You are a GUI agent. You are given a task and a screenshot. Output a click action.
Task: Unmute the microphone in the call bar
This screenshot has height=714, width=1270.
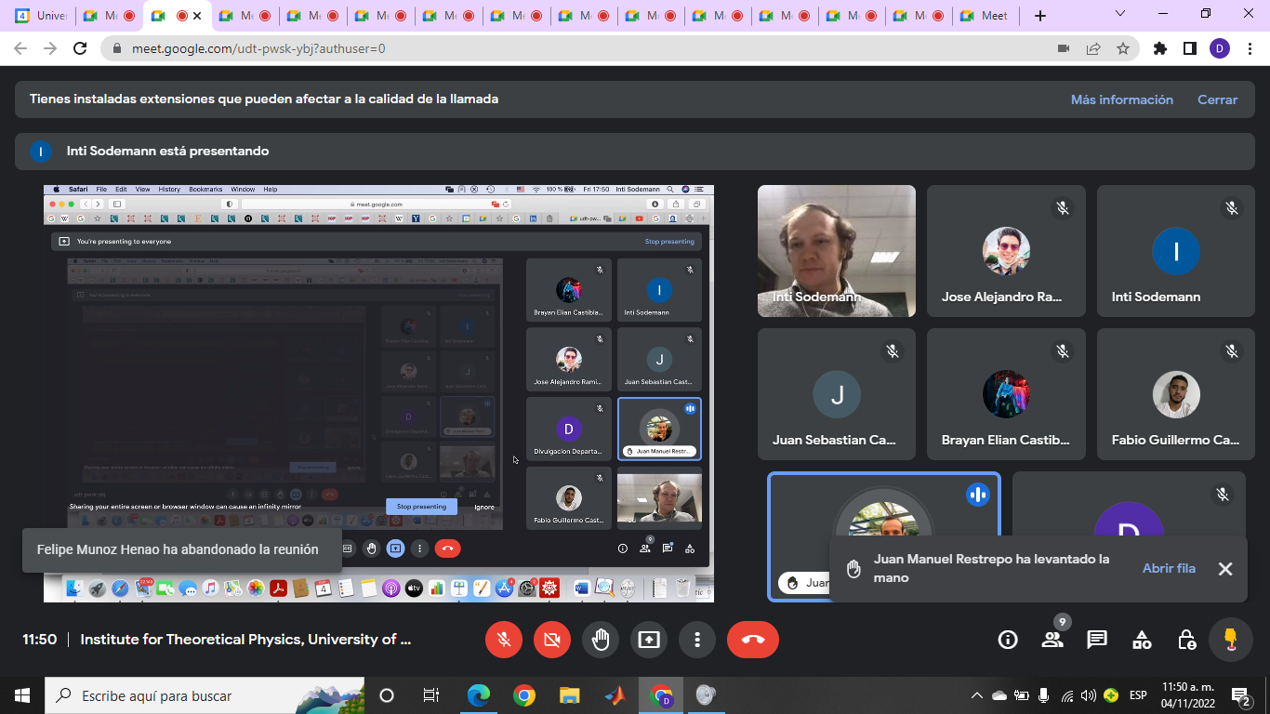tap(504, 640)
